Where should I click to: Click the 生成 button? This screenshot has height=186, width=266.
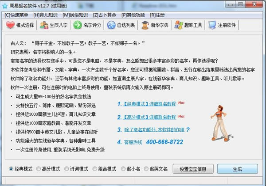click(x=238, y=169)
